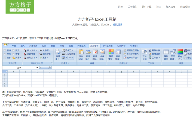Select column header D

coord(49,71)
